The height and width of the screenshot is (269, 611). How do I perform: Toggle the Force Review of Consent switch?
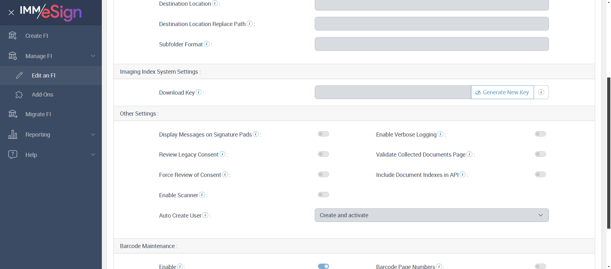coord(323,174)
